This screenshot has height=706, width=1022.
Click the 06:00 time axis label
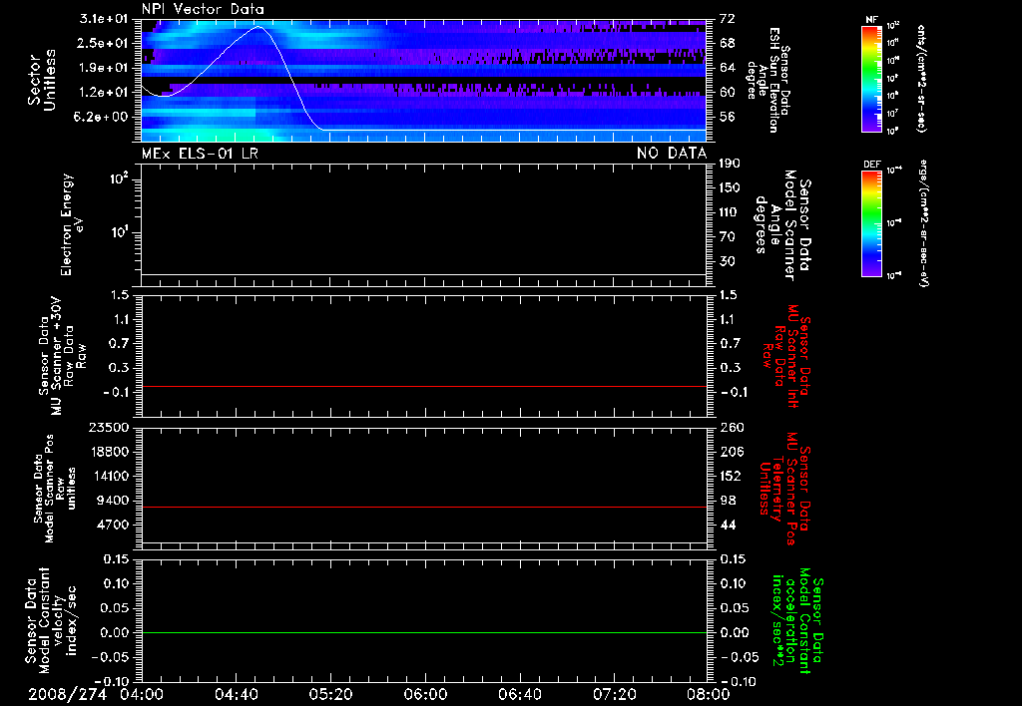pyautogui.click(x=425, y=694)
